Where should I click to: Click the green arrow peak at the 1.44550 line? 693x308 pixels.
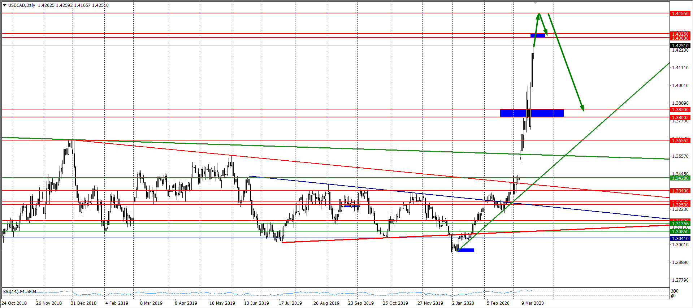coord(539,14)
